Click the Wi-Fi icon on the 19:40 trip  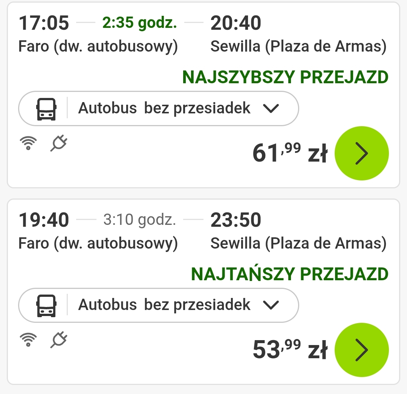point(28,339)
